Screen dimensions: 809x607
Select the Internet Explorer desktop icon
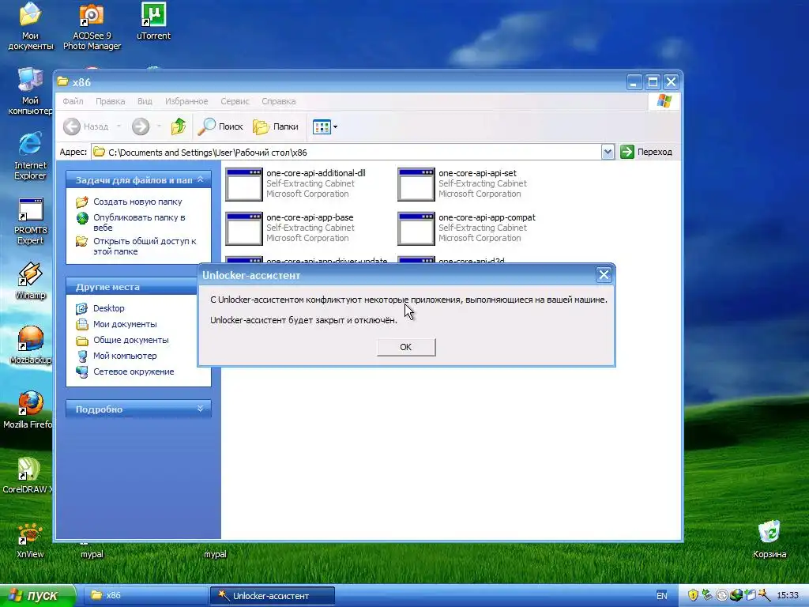31,144
